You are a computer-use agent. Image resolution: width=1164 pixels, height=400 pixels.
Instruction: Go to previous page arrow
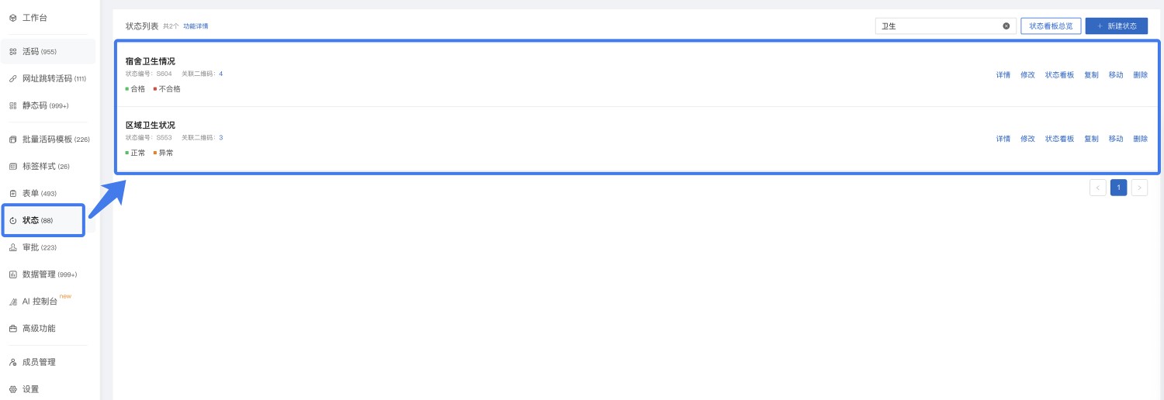[x=1097, y=188]
